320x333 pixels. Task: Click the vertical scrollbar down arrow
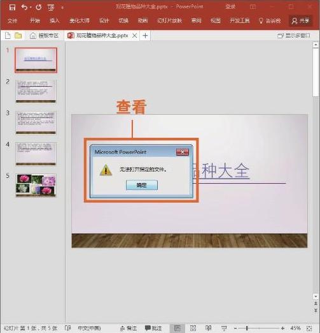click(316, 297)
